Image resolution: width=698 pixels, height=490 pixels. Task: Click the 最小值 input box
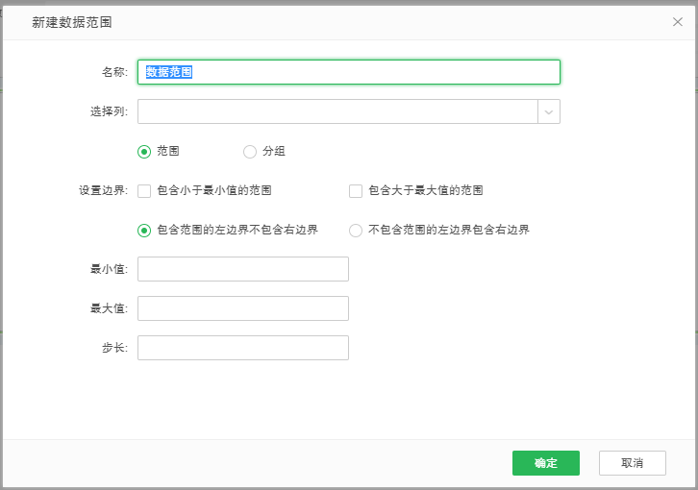click(x=242, y=269)
